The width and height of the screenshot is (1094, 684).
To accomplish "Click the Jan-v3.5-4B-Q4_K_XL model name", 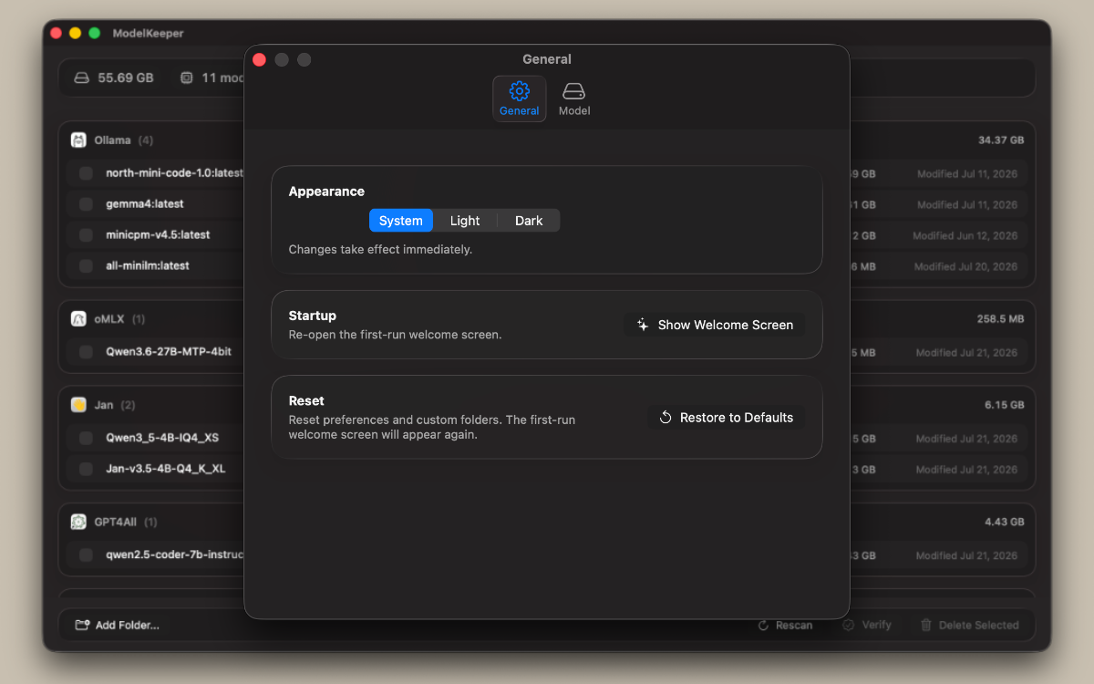I will coord(166,469).
